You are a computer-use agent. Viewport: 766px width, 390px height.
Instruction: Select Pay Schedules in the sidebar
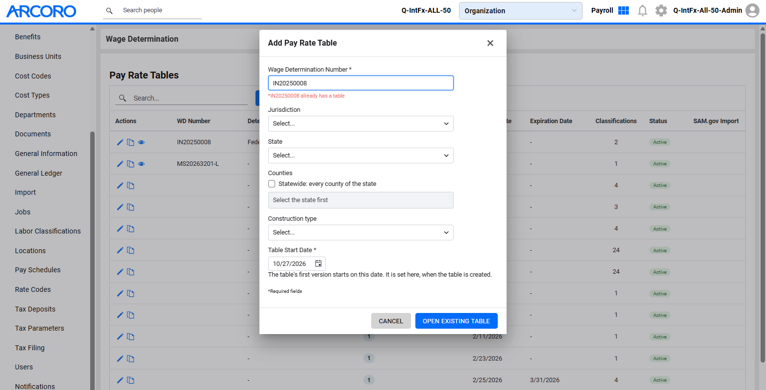[38, 270]
